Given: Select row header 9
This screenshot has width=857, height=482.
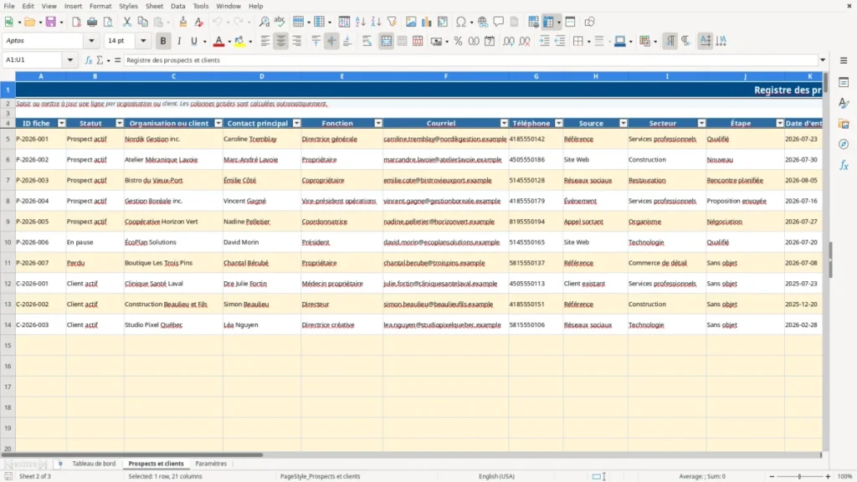Looking at the screenshot, I should click(8, 221).
